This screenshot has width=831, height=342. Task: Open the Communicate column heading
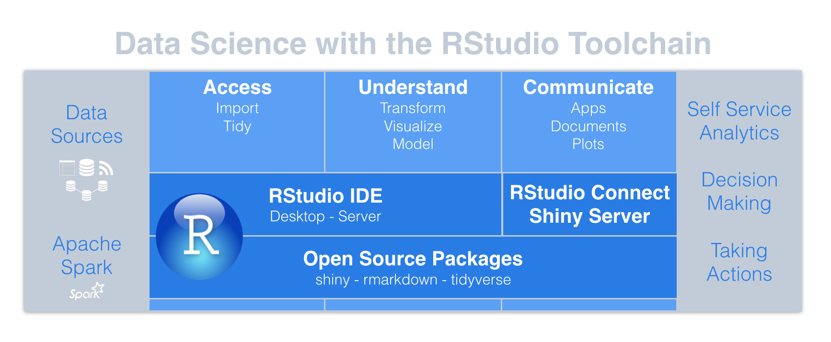pyautogui.click(x=588, y=88)
